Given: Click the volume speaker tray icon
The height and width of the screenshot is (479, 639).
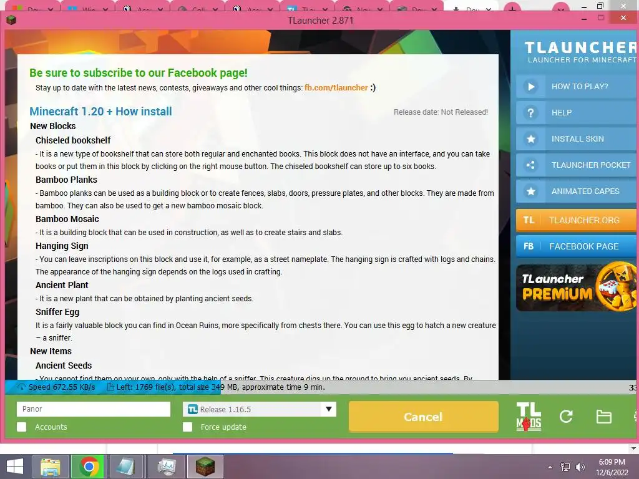Looking at the screenshot, I should (580, 467).
